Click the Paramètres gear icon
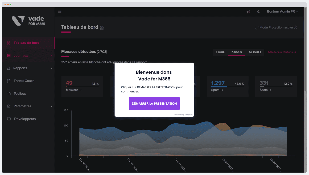The image size is (309, 175). 9,106
